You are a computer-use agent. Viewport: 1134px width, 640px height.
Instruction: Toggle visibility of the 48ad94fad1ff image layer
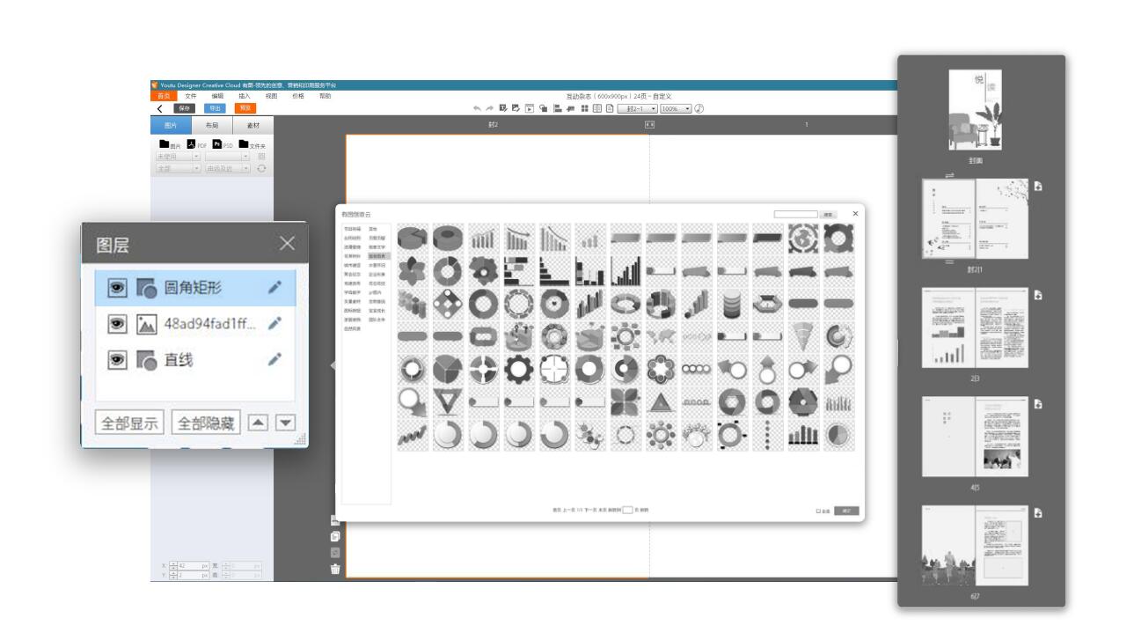pos(116,323)
